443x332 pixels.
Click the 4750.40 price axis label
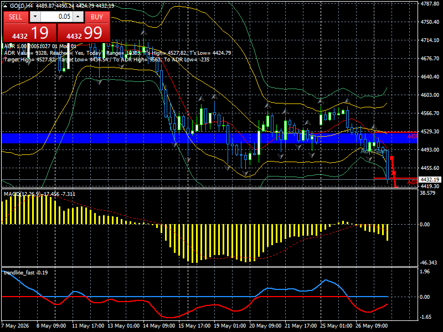430,22
